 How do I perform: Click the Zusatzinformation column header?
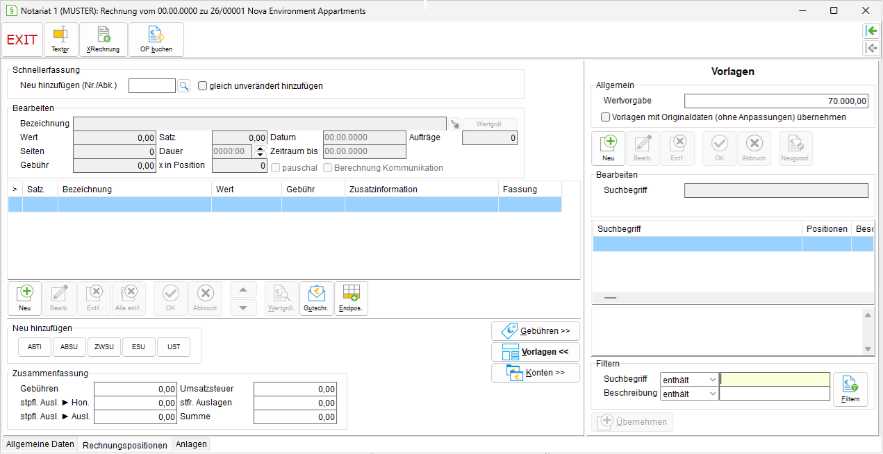coord(422,189)
